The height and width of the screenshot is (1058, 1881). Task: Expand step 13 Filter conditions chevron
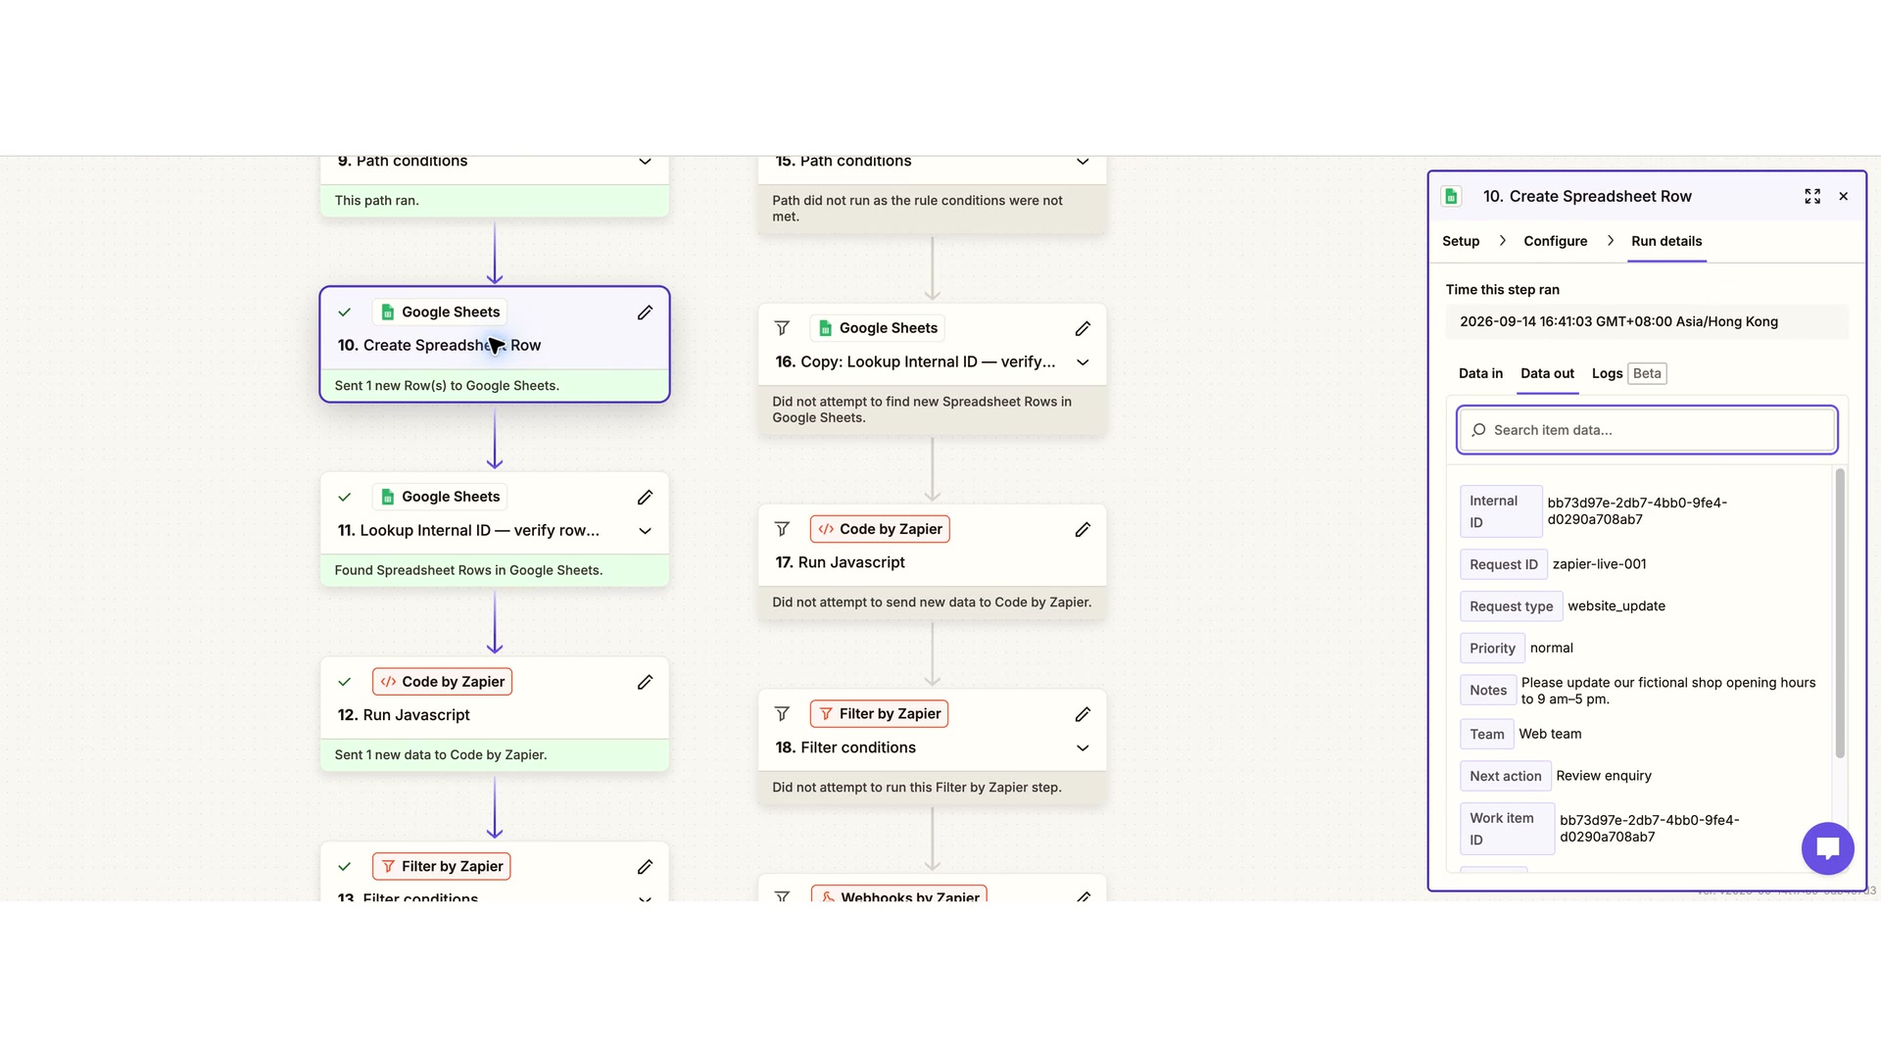(x=645, y=898)
